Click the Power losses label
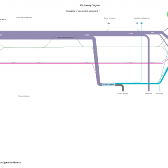Image resolution: width=168 pixels, height=168 pixels. click(x=123, y=94)
